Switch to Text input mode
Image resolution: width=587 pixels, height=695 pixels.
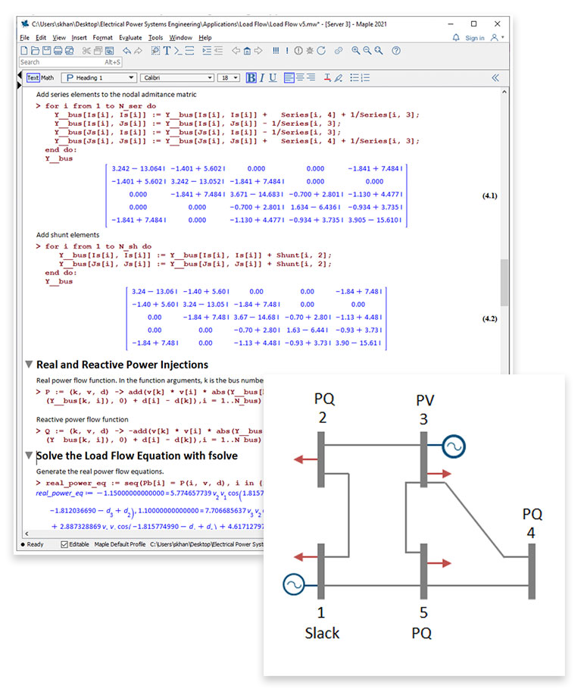tap(33, 78)
